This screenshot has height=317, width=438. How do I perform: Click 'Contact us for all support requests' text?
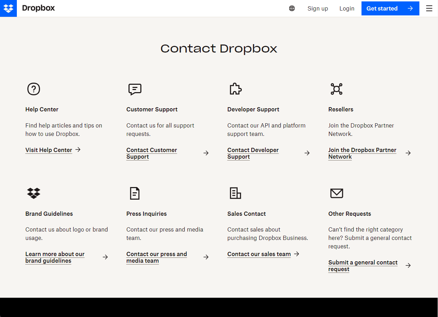(x=160, y=130)
